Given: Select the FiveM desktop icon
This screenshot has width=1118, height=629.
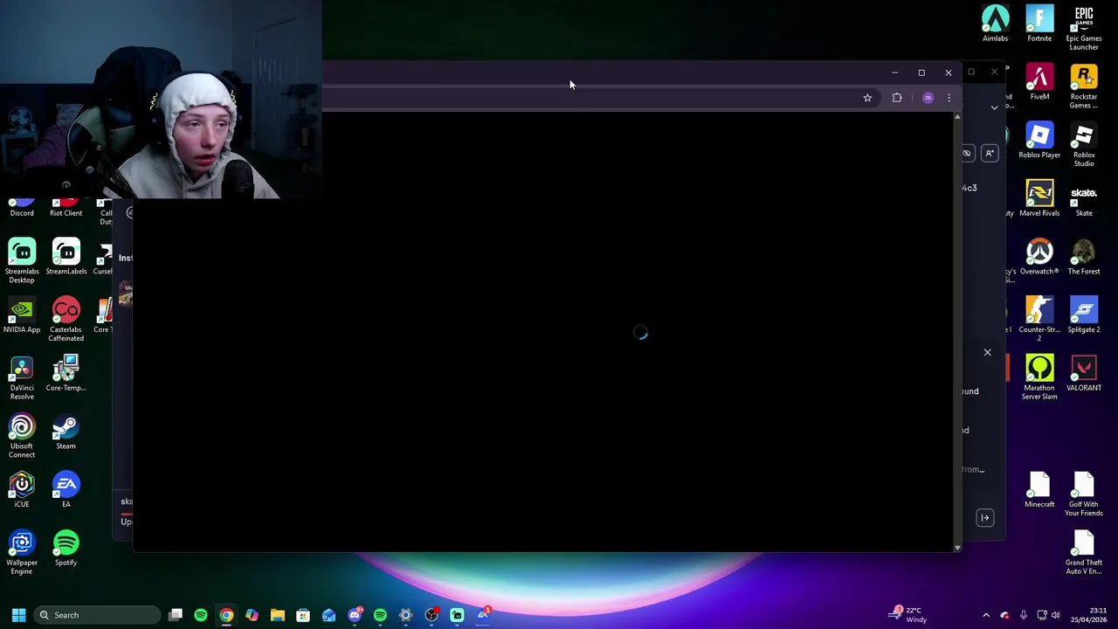Looking at the screenshot, I should (x=1039, y=81).
